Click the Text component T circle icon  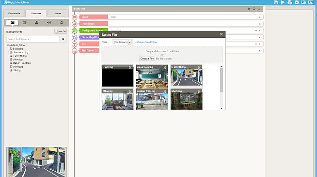pyautogui.click(x=74, y=44)
